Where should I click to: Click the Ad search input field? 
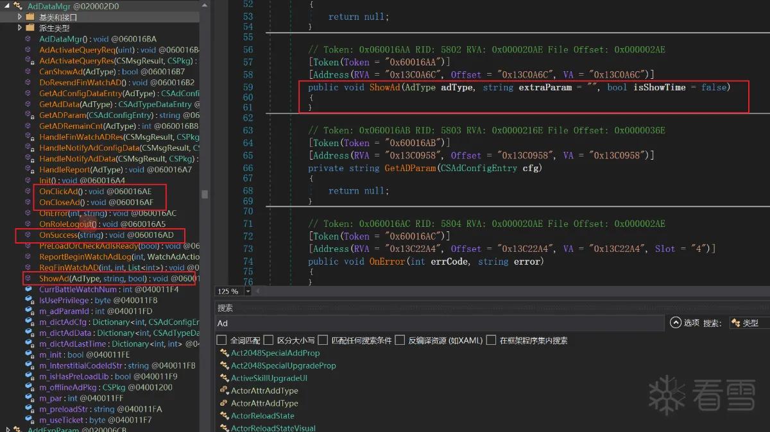pyautogui.click(x=439, y=323)
